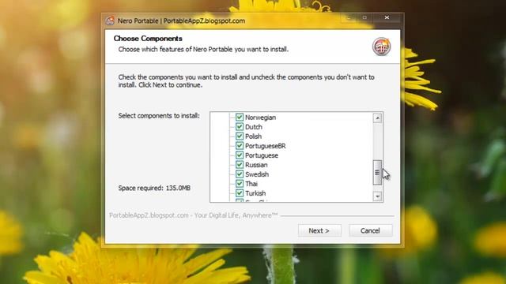The image size is (506, 284).
Task: Select the PortugueseBR label text
Action: click(266, 146)
